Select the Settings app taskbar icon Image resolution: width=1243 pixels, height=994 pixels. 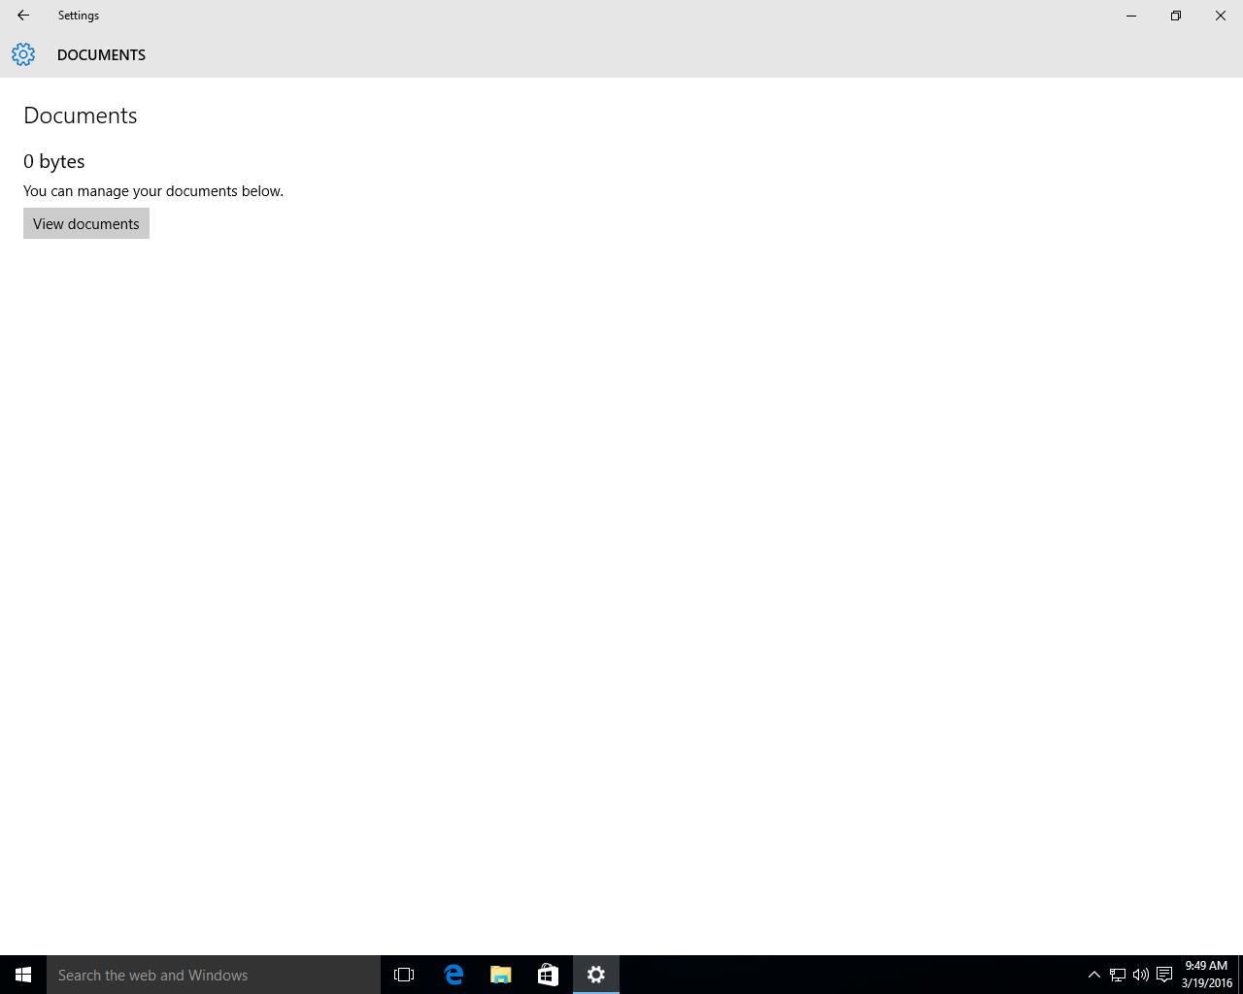coord(596,975)
